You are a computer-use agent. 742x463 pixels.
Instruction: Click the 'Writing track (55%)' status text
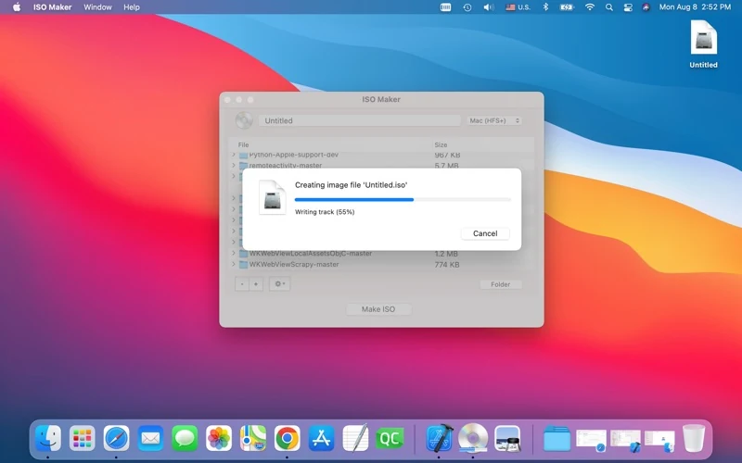325,212
